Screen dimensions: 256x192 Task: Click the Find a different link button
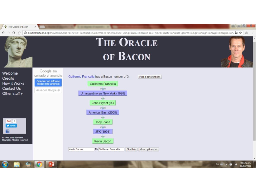point(150,77)
